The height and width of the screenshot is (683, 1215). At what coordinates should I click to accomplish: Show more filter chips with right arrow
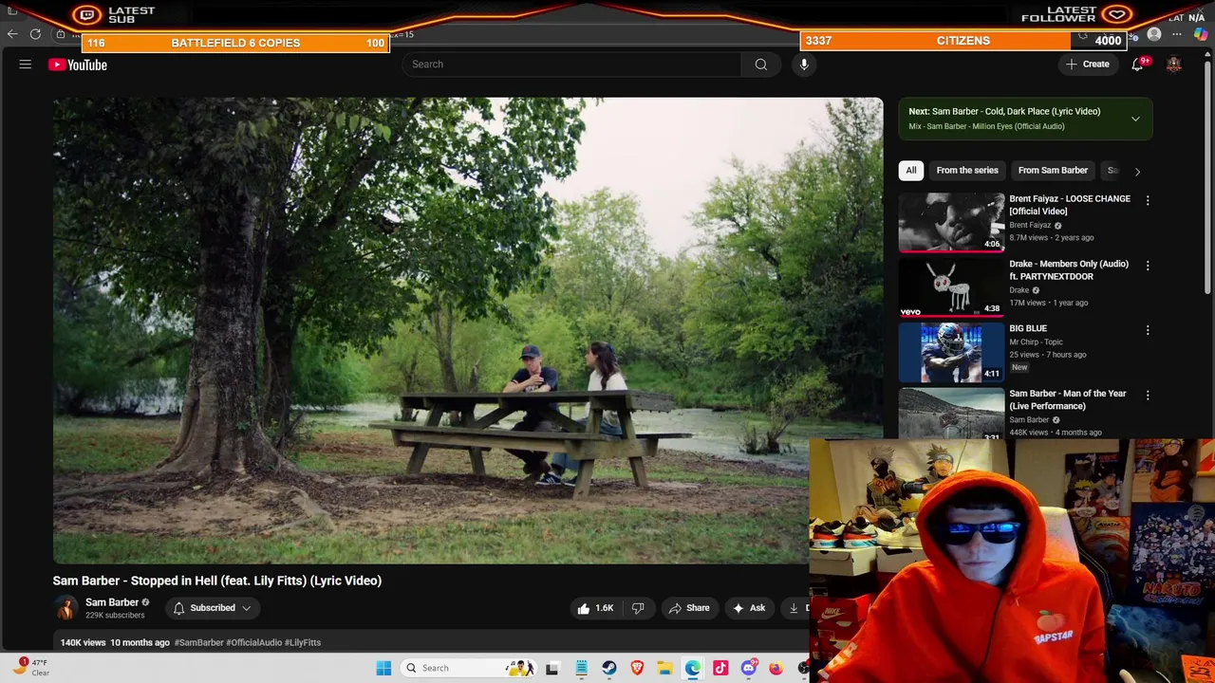(1137, 171)
